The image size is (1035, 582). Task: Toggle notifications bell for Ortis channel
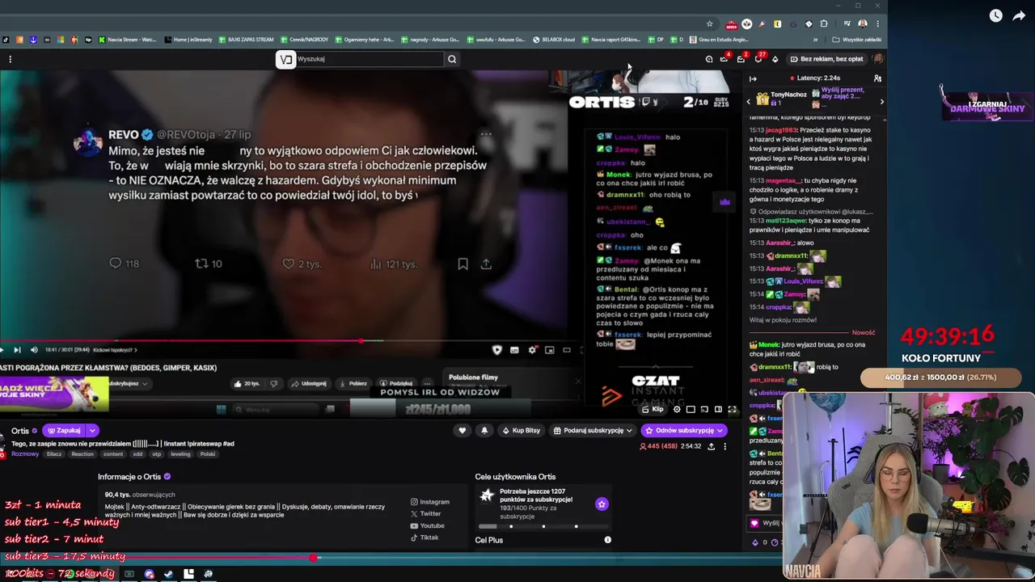point(484,430)
